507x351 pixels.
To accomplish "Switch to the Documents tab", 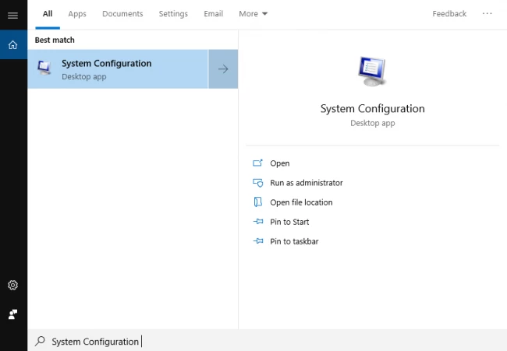I will tap(122, 14).
